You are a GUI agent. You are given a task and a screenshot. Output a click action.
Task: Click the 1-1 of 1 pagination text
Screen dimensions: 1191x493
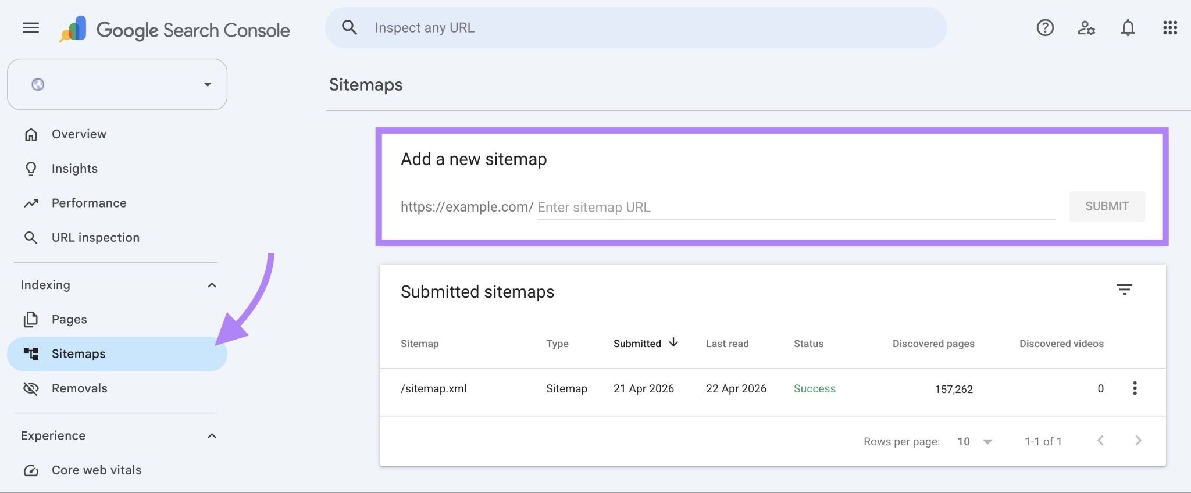pyautogui.click(x=1043, y=441)
